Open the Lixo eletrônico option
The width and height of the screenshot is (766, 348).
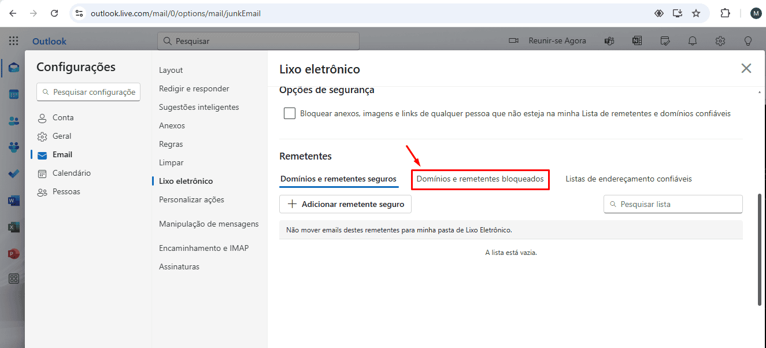(186, 181)
